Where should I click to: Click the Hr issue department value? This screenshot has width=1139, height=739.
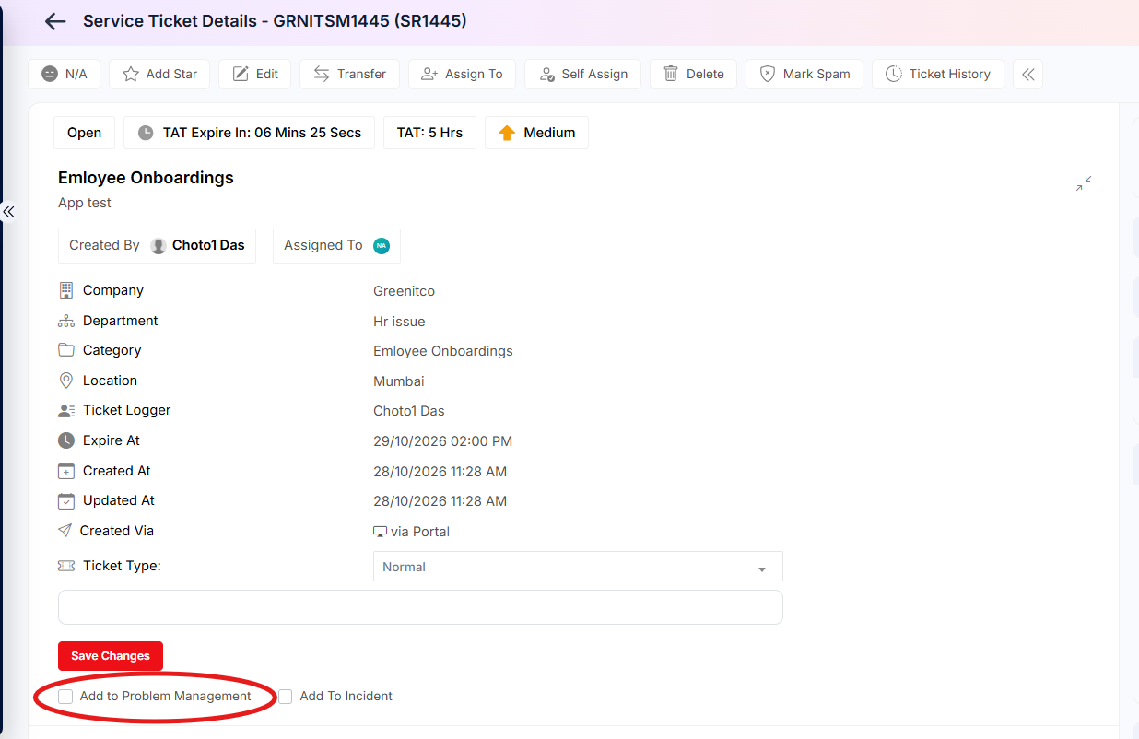pyautogui.click(x=399, y=322)
